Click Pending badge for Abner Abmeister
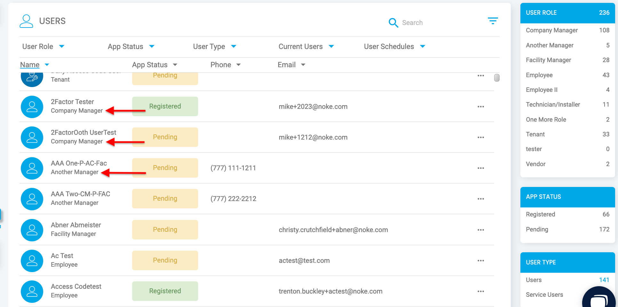Viewport: 618px width, 307px height. point(165,230)
